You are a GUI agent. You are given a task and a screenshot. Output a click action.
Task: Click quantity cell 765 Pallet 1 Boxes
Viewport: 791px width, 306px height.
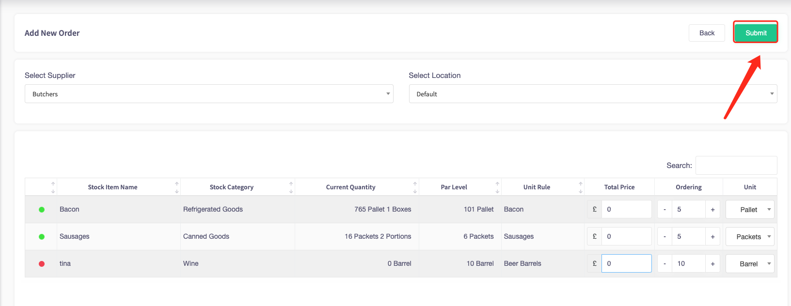(357, 210)
